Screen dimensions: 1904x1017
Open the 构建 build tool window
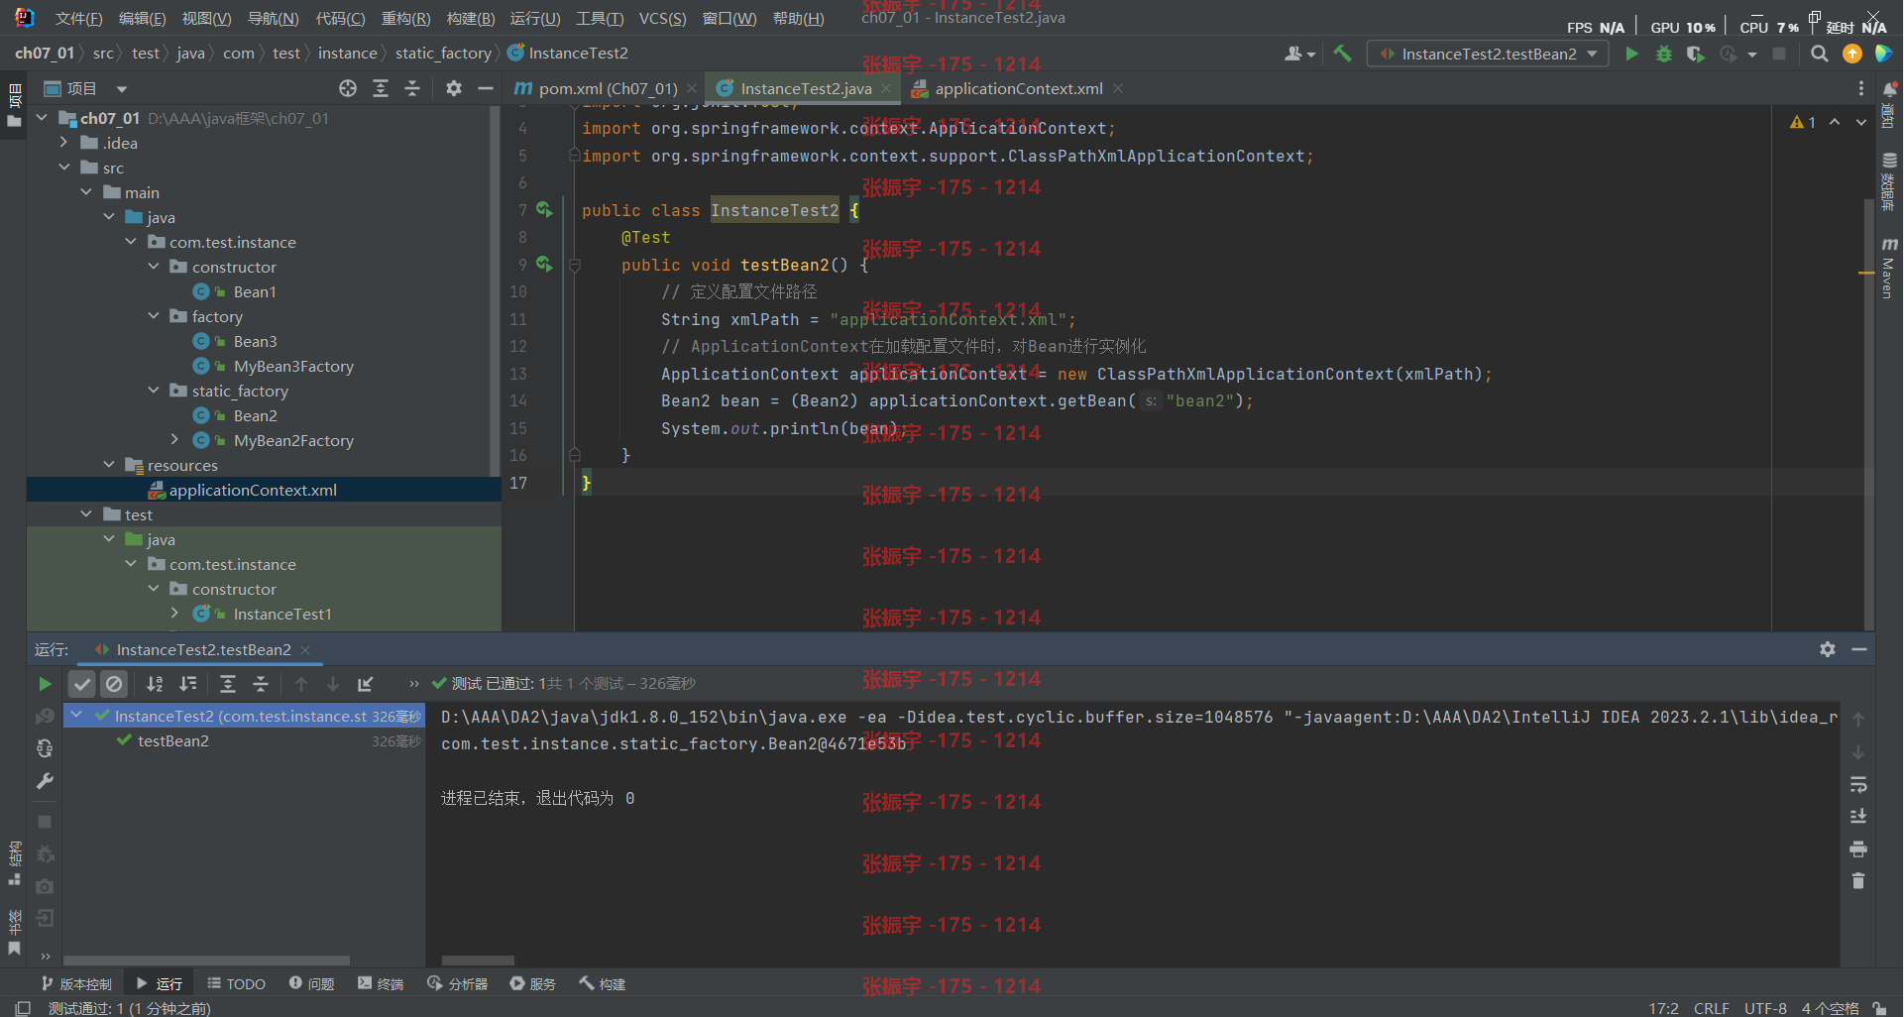tap(603, 983)
